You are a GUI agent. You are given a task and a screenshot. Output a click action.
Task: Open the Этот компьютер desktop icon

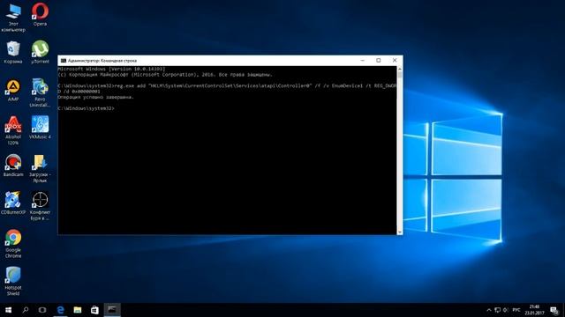click(x=13, y=17)
